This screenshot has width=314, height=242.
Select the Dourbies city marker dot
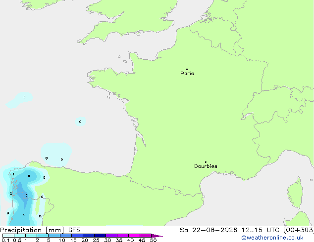[206, 162]
